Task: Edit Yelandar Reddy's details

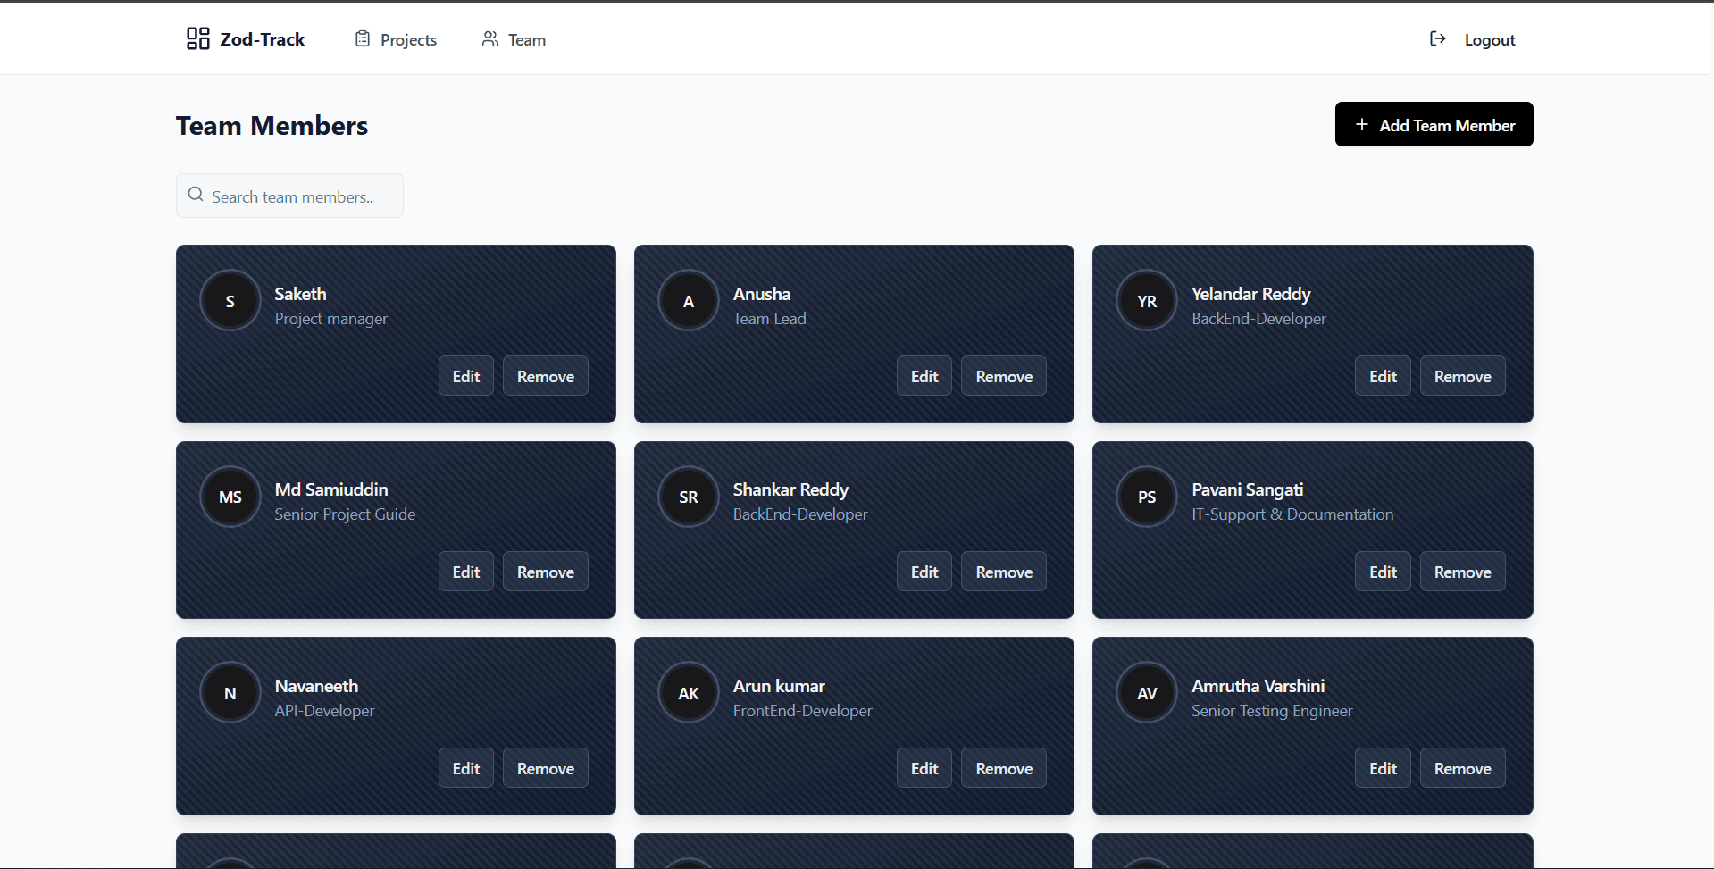Action: 1383,376
